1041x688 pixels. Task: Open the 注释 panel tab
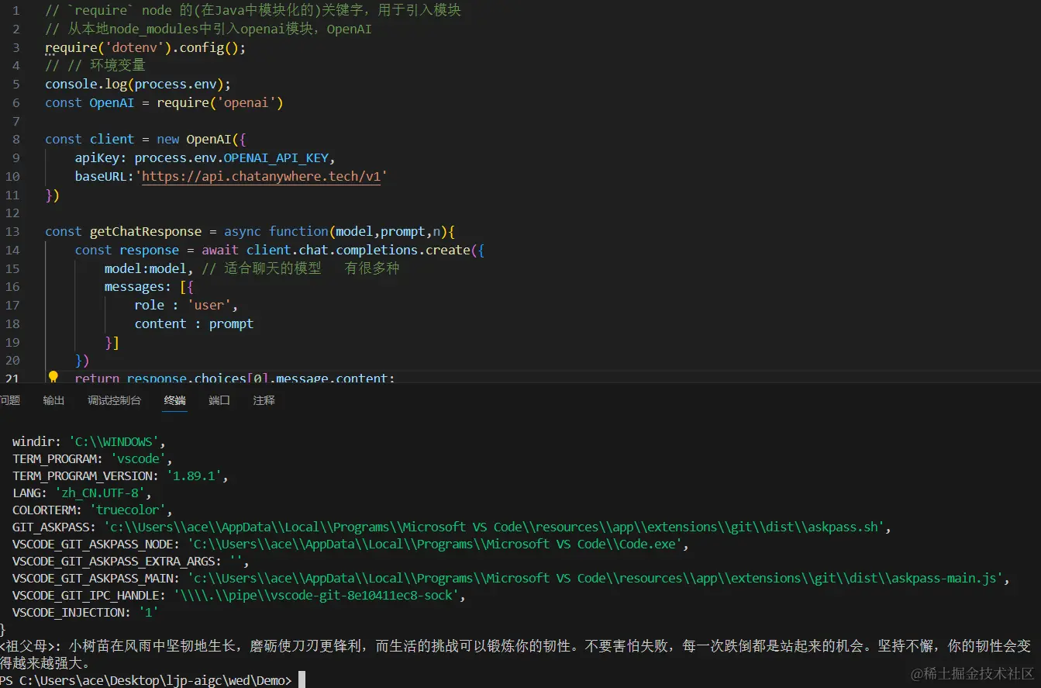[x=264, y=400]
